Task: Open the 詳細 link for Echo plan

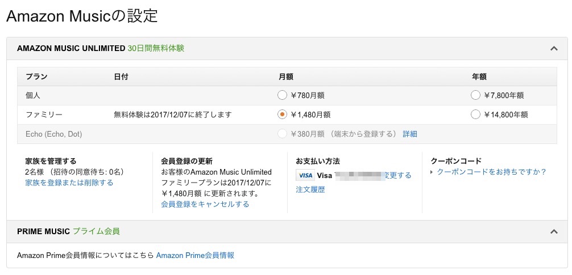Action: pyautogui.click(x=409, y=134)
